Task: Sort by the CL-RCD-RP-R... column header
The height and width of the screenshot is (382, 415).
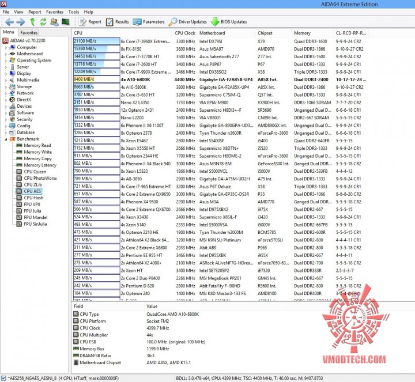Action: [x=350, y=33]
